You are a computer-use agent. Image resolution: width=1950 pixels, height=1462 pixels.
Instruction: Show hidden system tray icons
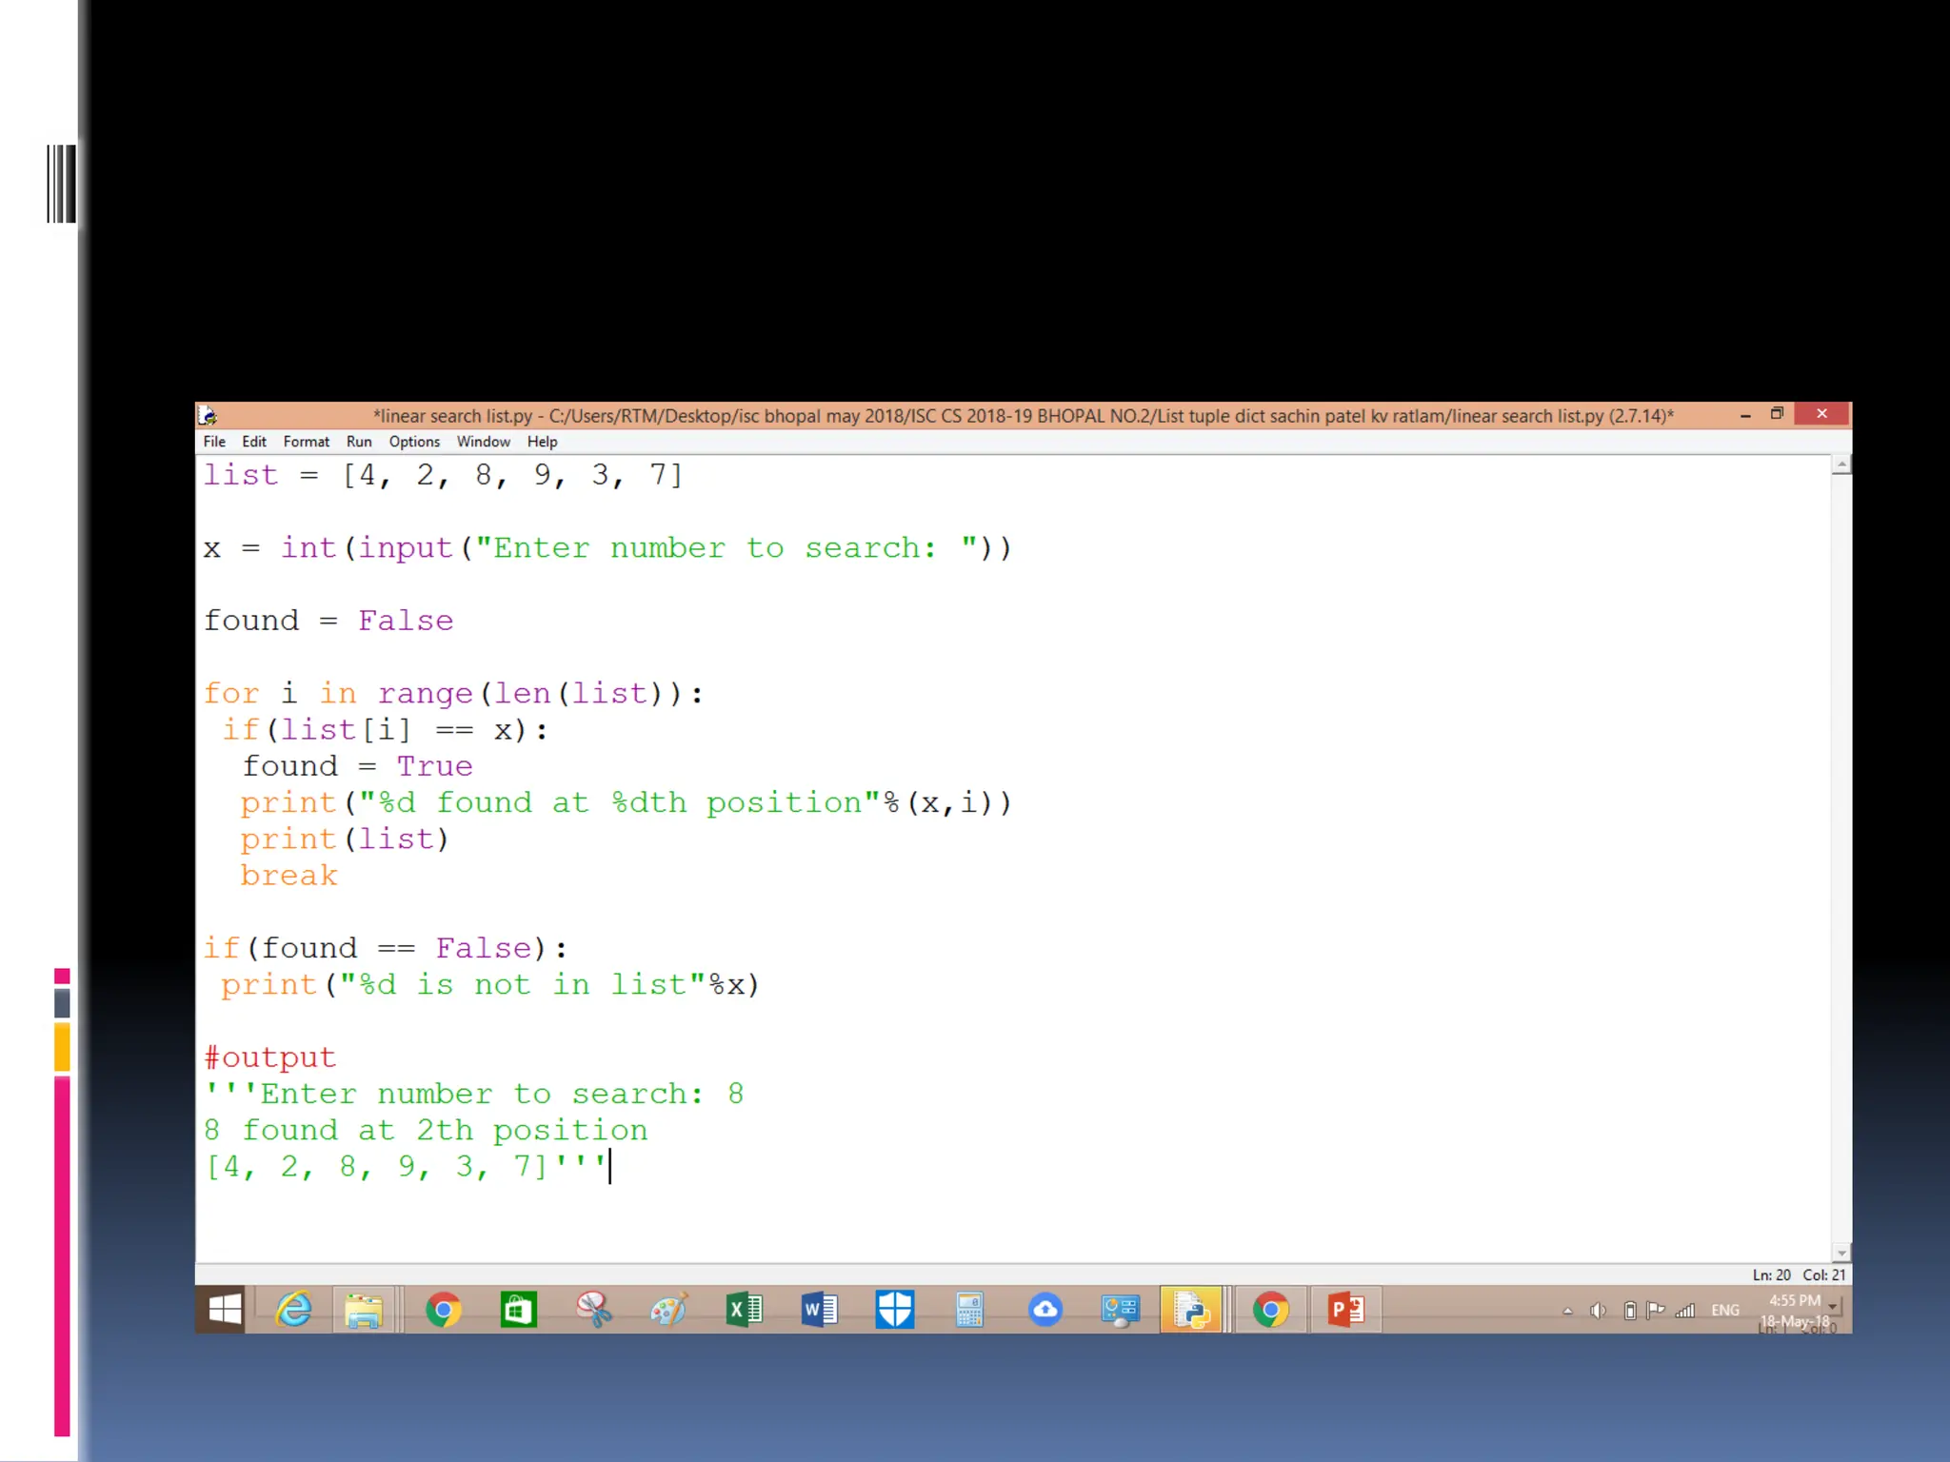coord(1567,1312)
